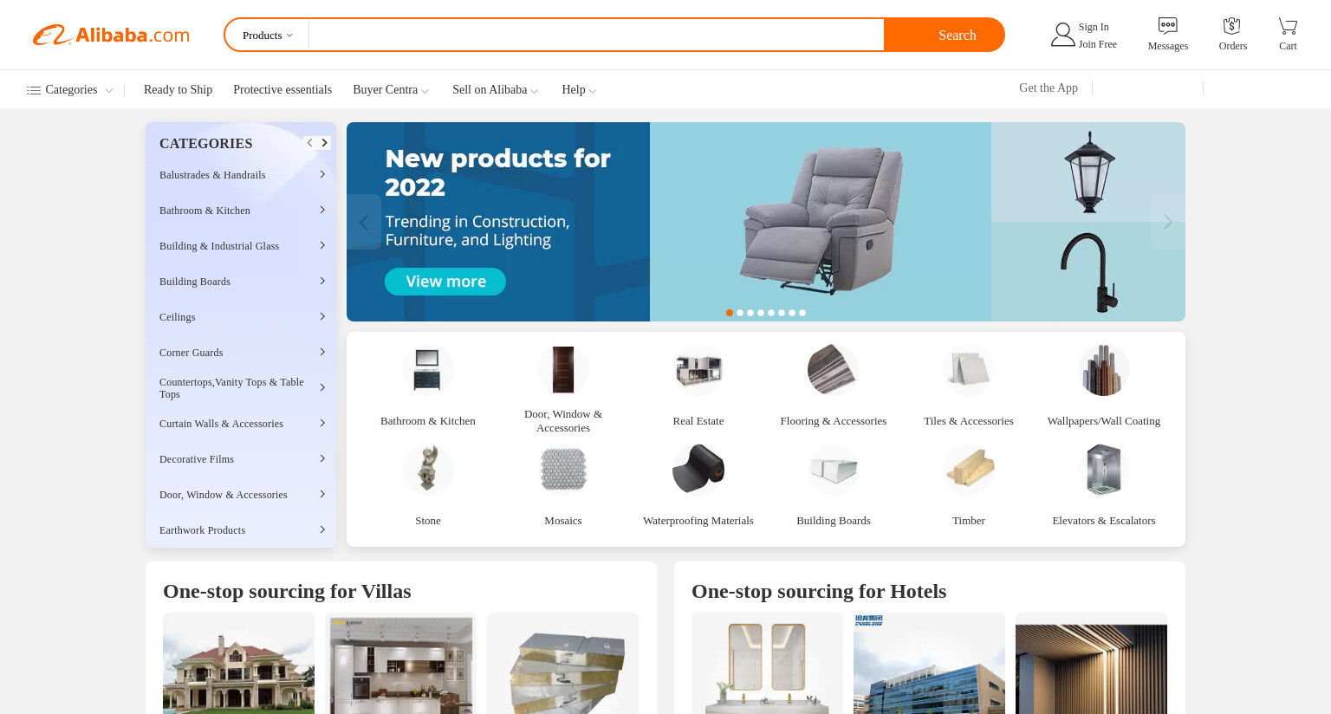
Task: Expand the Ceilings category arrow
Action: pos(322,317)
